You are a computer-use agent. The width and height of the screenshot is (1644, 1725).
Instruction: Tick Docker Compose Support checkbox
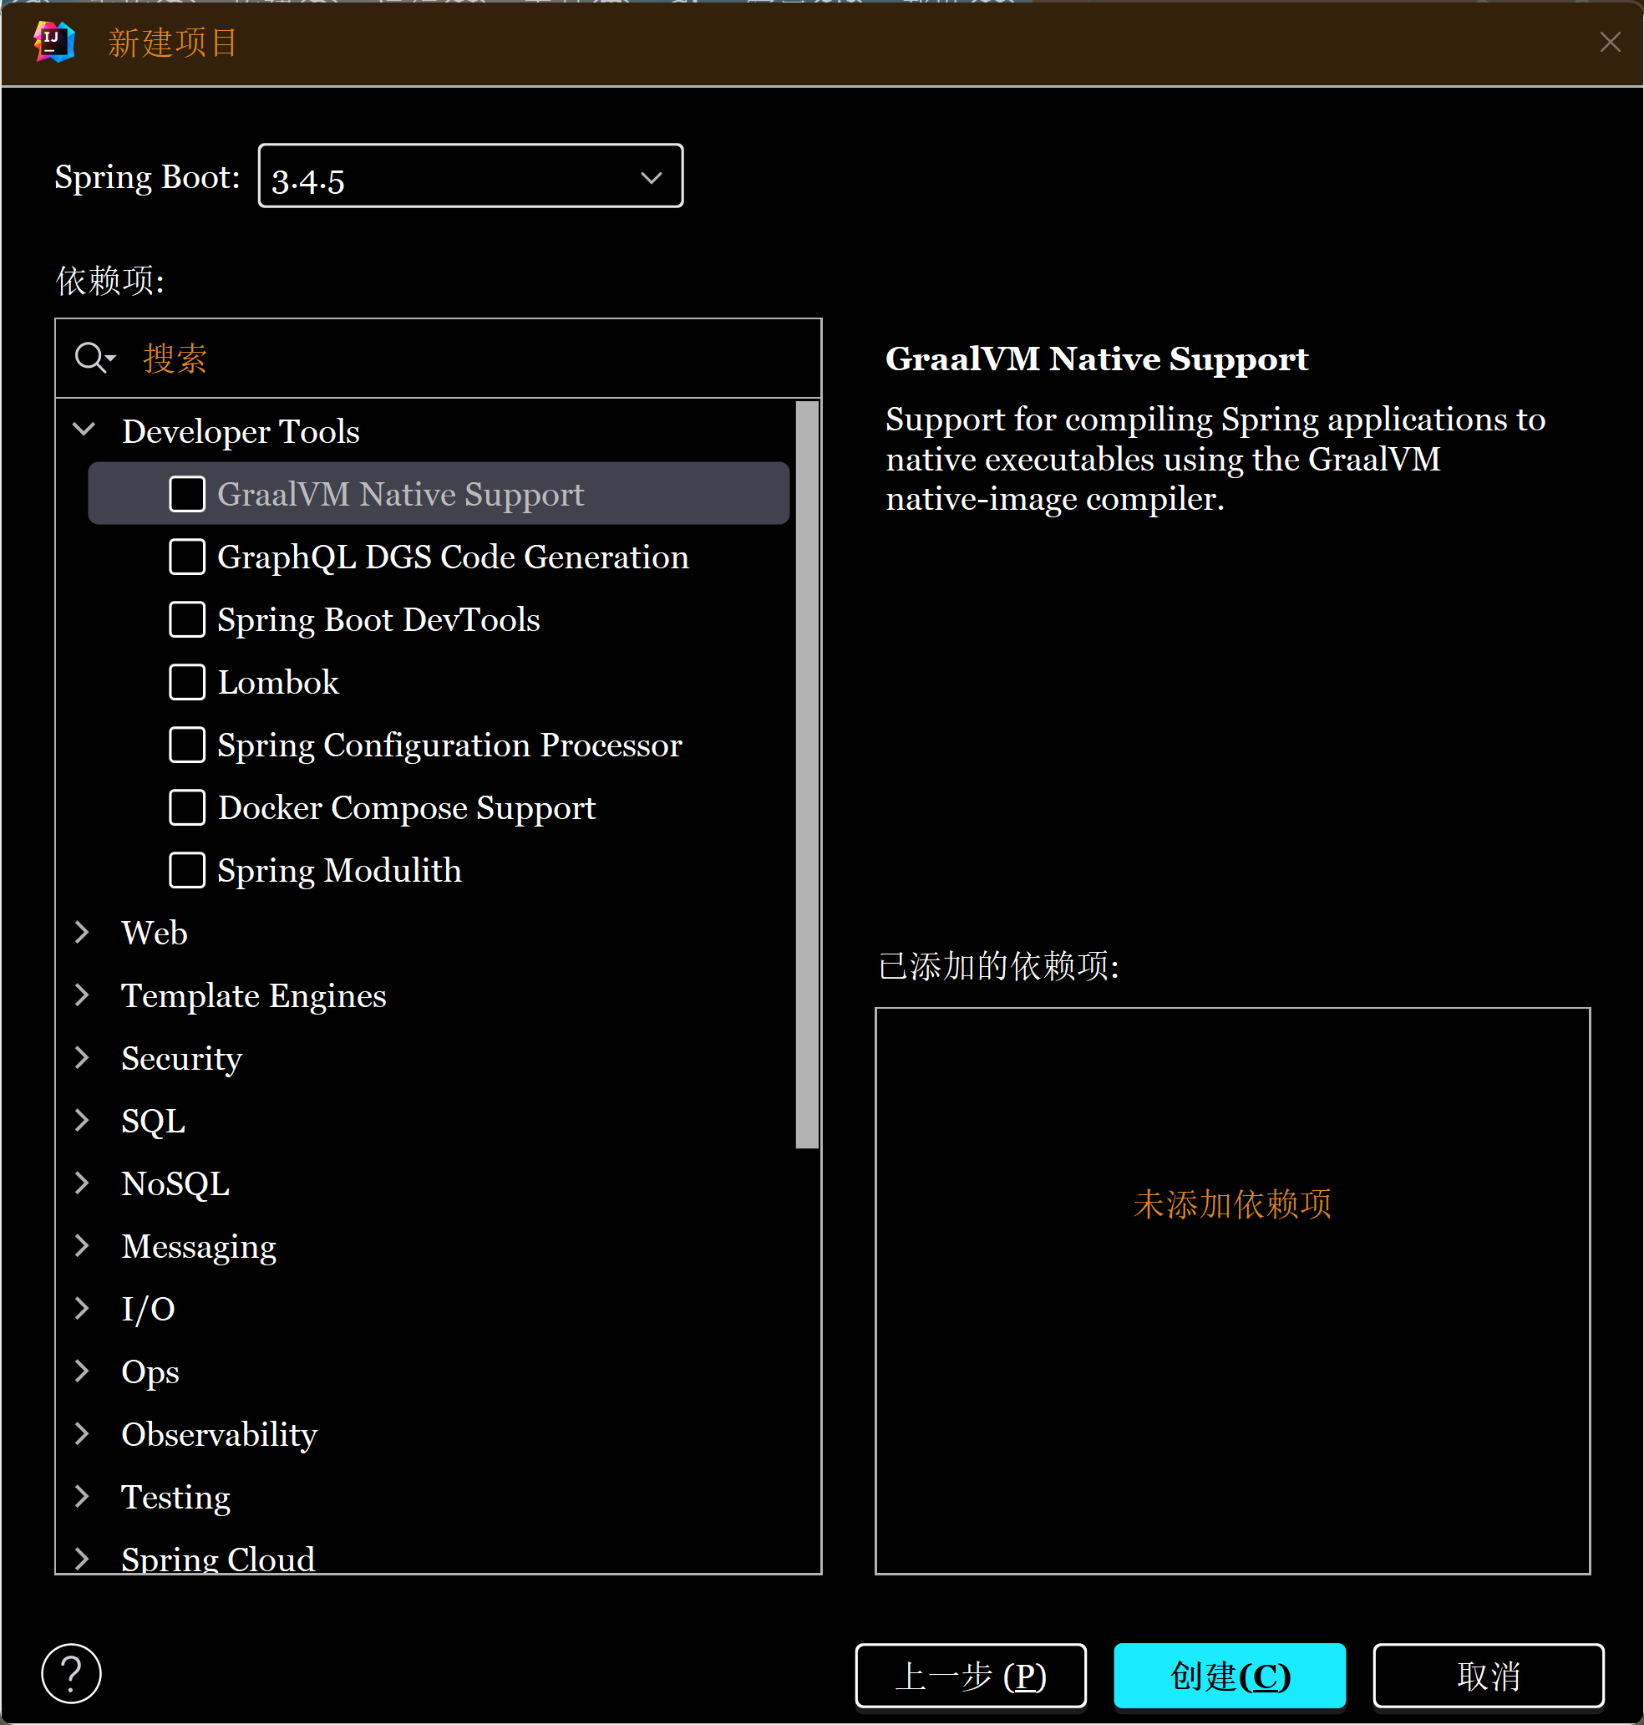click(x=186, y=807)
